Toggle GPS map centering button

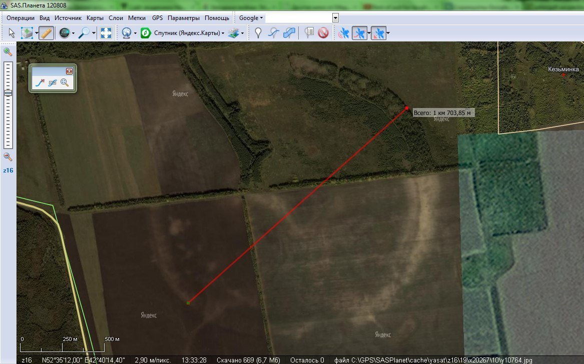coord(378,33)
